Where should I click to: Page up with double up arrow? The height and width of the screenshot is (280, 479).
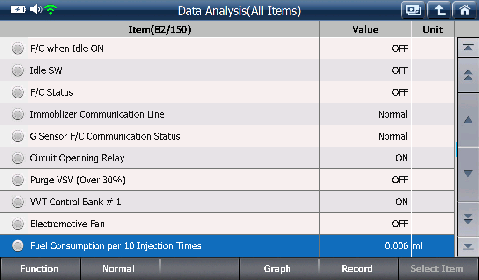pyautogui.click(x=468, y=75)
